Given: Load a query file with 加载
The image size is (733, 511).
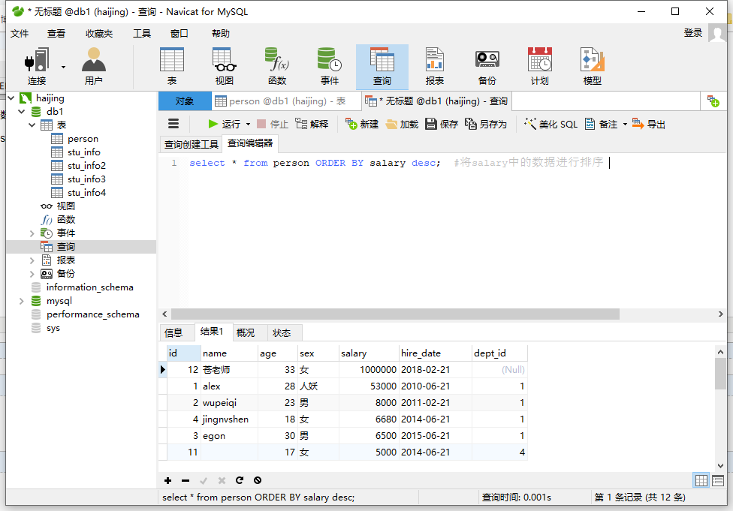Looking at the screenshot, I should [402, 124].
